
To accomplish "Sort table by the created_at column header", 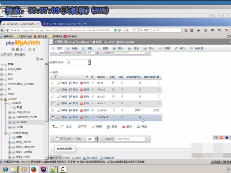I will point(133,77).
